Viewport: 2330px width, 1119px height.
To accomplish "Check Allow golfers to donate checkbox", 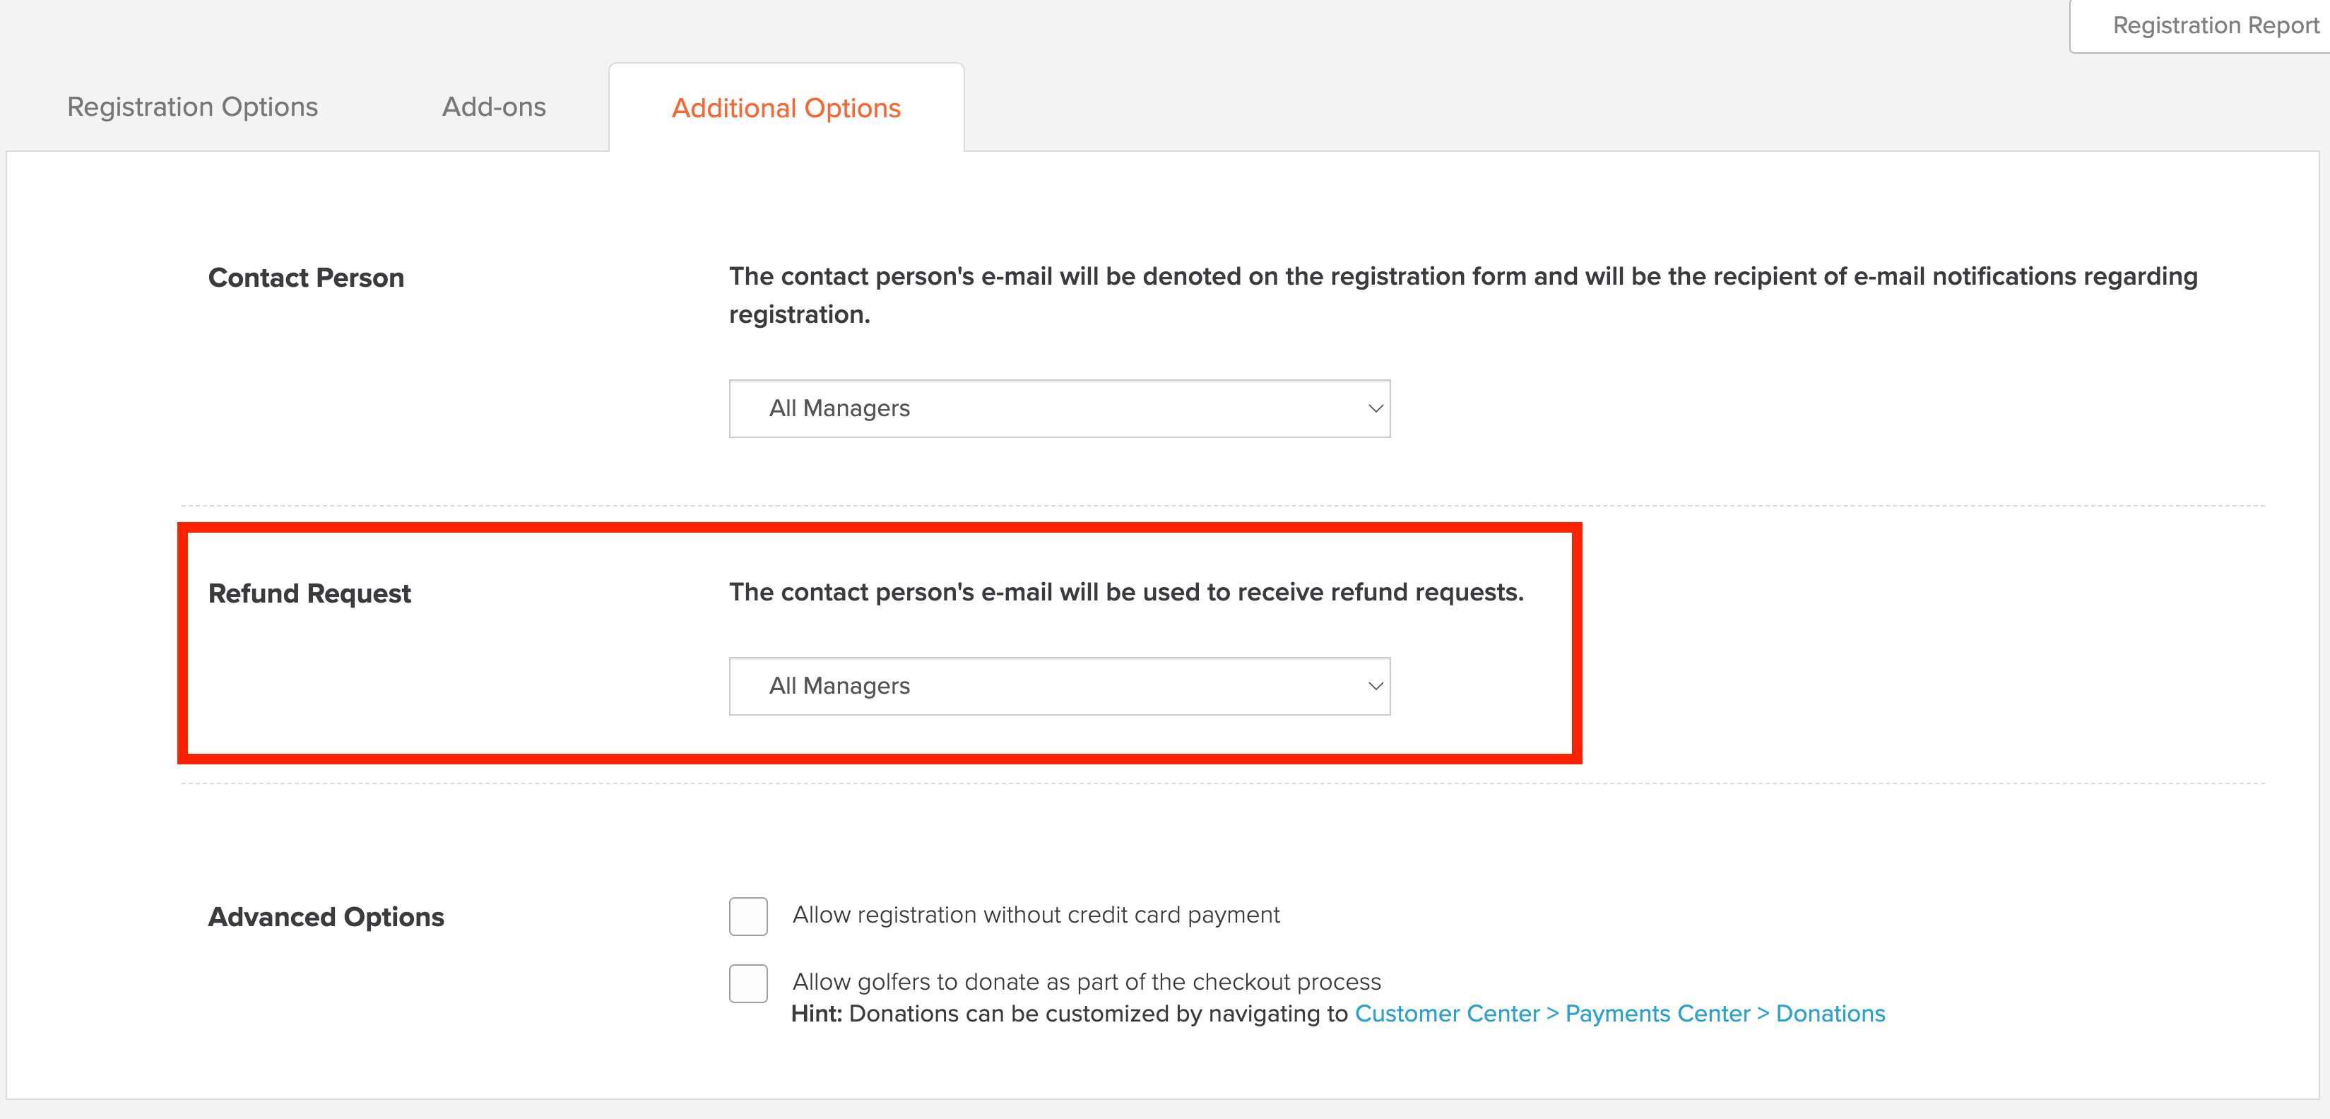I will coord(748,983).
